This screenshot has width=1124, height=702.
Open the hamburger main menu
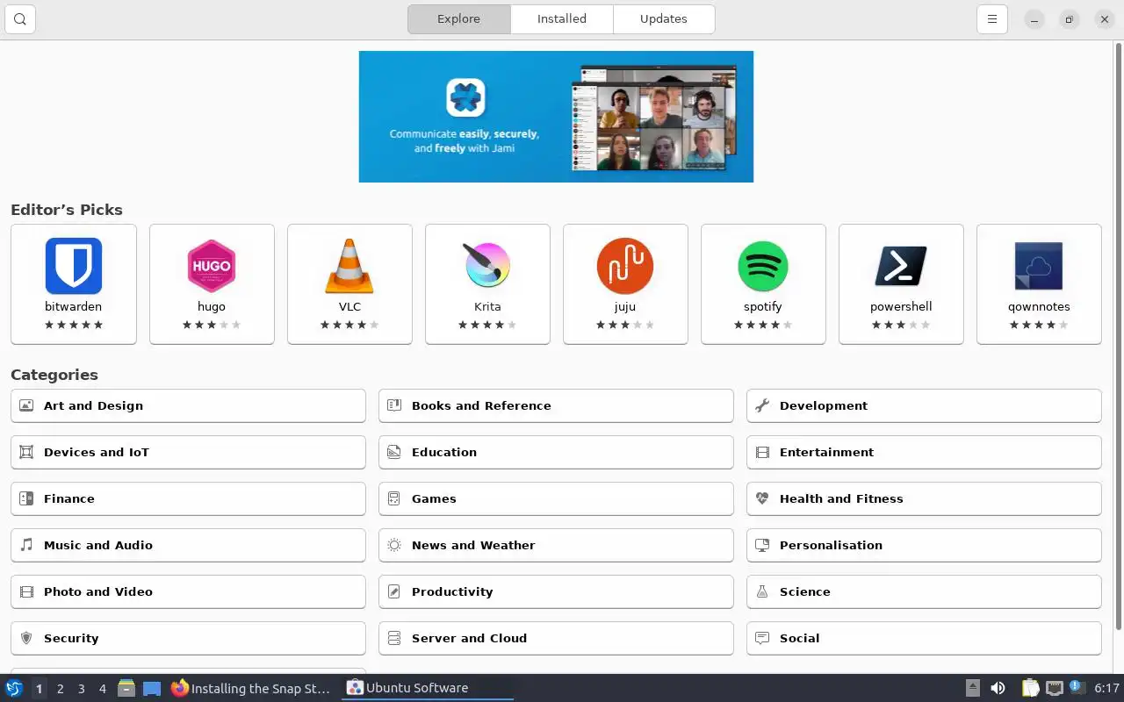(992, 19)
